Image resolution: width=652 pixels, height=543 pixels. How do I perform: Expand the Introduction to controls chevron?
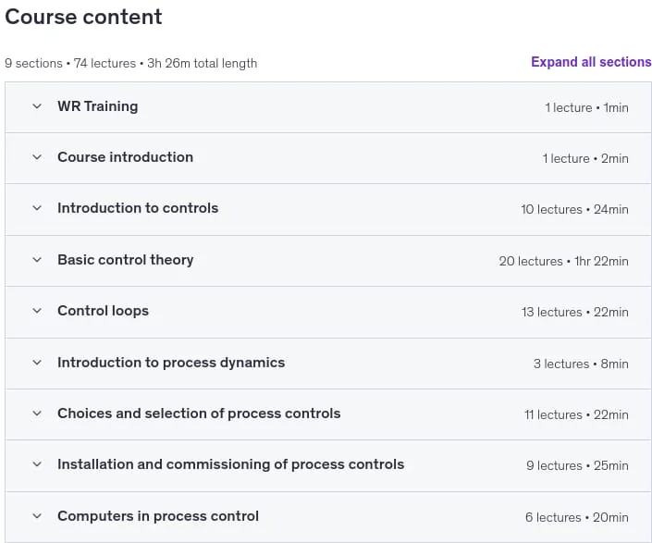pyautogui.click(x=37, y=208)
